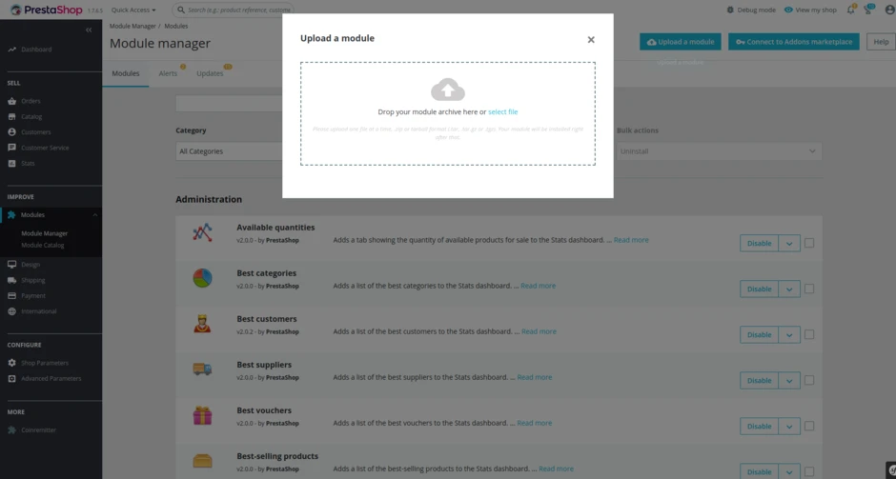Close the Upload a module dialog
Screen dimensions: 896x479
591,39
